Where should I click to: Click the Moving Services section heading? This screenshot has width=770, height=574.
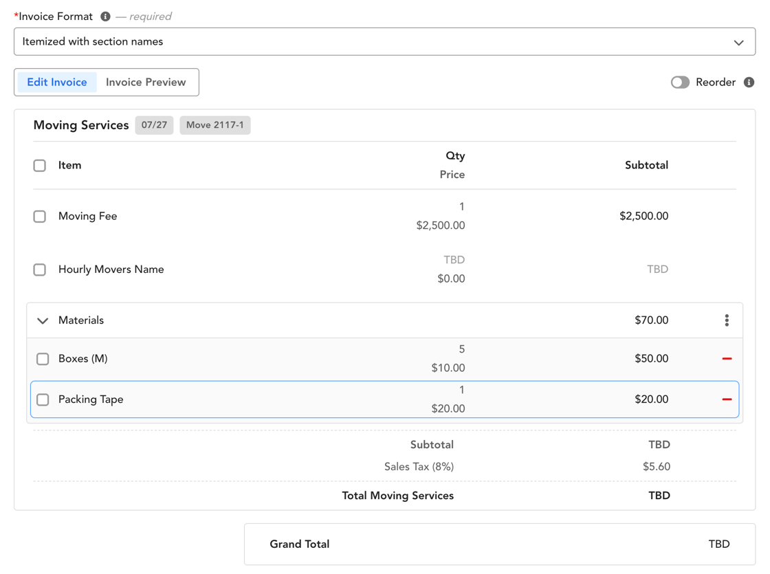pos(81,125)
